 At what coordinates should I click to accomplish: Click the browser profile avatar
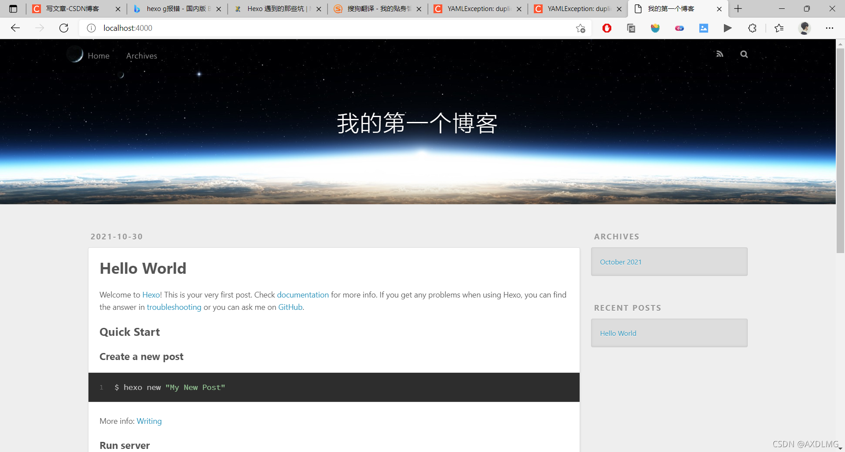tap(805, 28)
